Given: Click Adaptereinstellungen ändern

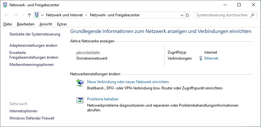Looking at the screenshot, I should pyautogui.click(x=33, y=45).
